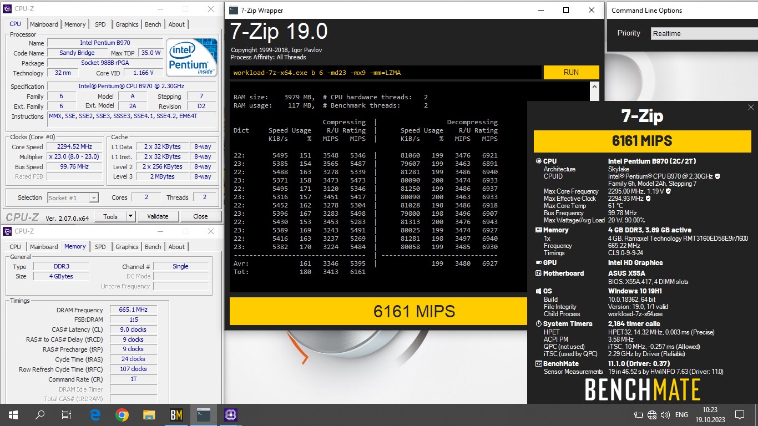Launch Google Chrome from the taskbar
758x426 pixels.
pyautogui.click(x=122, y=414)
